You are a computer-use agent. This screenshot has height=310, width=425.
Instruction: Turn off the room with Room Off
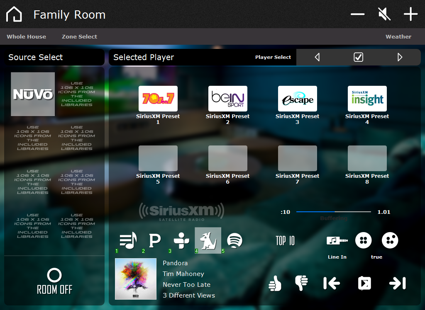(x=54, y=281)
